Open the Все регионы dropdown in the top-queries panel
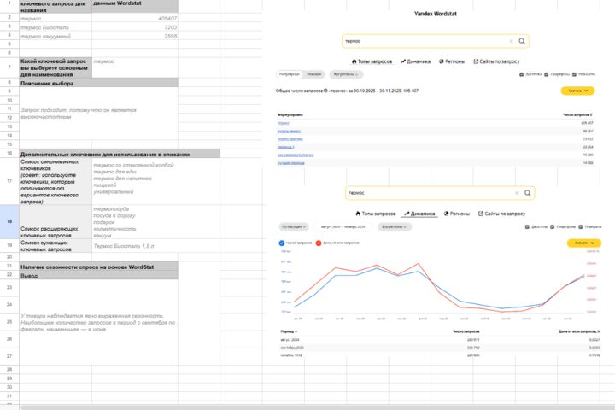The width and height of the screenshot is (615, 410). pyautogui.click(x=346, y=74)
